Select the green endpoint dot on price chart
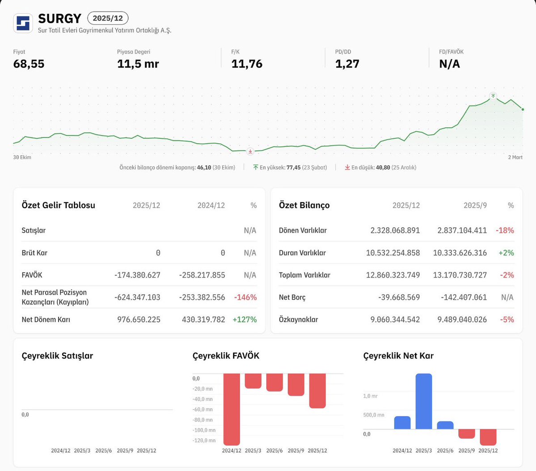The height and width of the screenshot is (471, 536). [522, 108]
